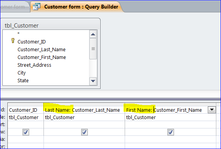
Task: Click the Last Name: Customer_Last_Name field cell
Action: [84, 110]
